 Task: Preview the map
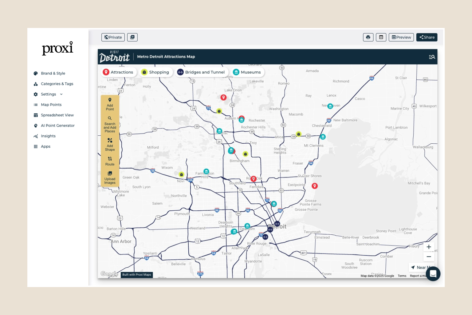pos(401,37)
